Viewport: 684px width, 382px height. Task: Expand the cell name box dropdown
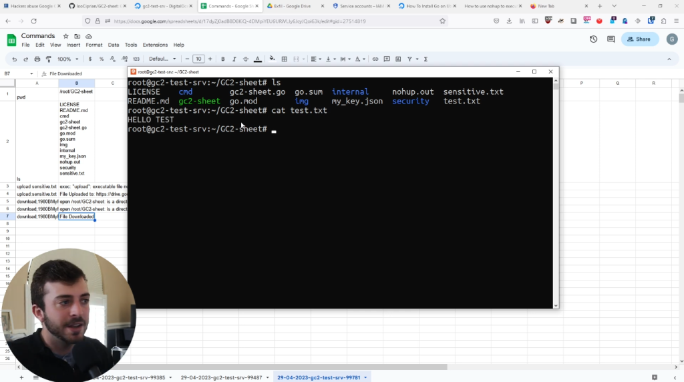31,73
